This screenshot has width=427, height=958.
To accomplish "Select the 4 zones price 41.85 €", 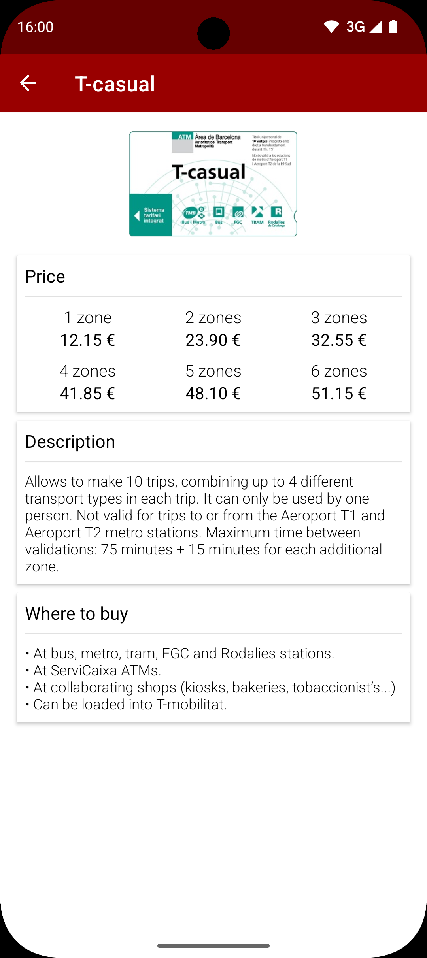I will (87, 393).
